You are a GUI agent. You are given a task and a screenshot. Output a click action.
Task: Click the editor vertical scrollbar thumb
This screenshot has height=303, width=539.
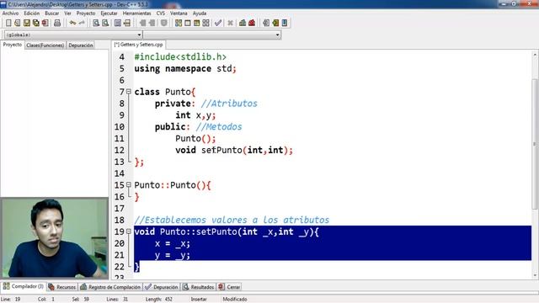[535, 144]
